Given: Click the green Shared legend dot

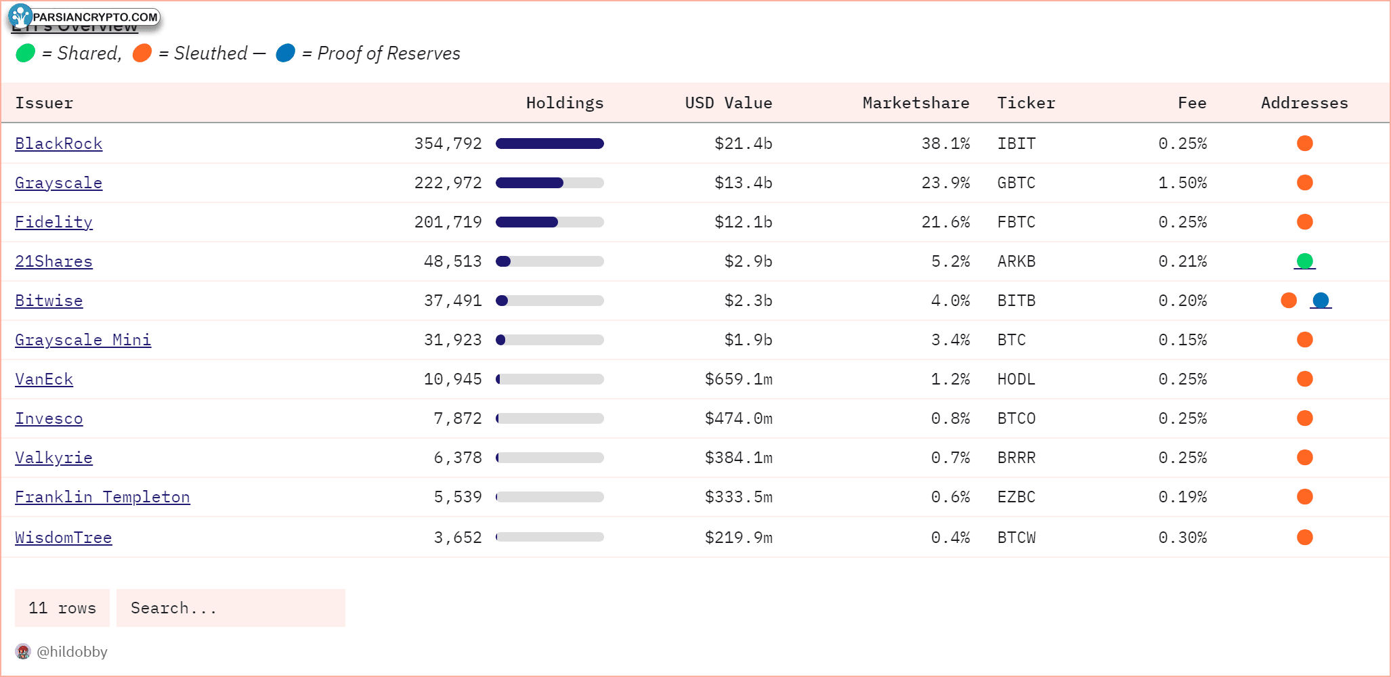Looking at the screenshot, I should point(26,53).
